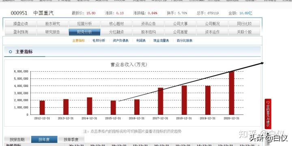Switch to the 资本运作 tab
The image size is (292, 146).
[212, 32]
